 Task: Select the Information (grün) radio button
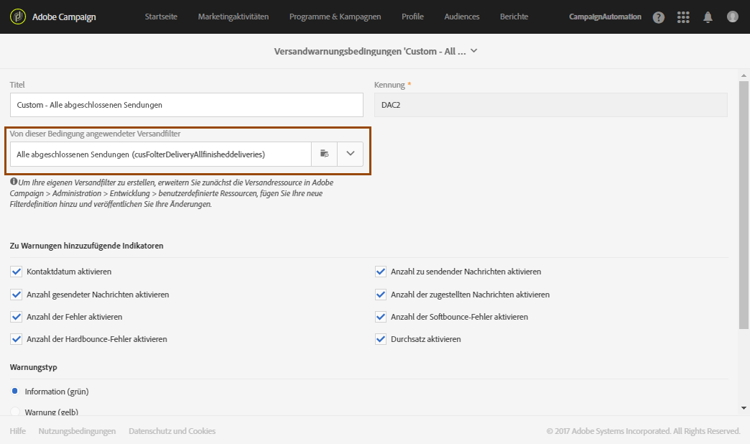pos(15,391)
